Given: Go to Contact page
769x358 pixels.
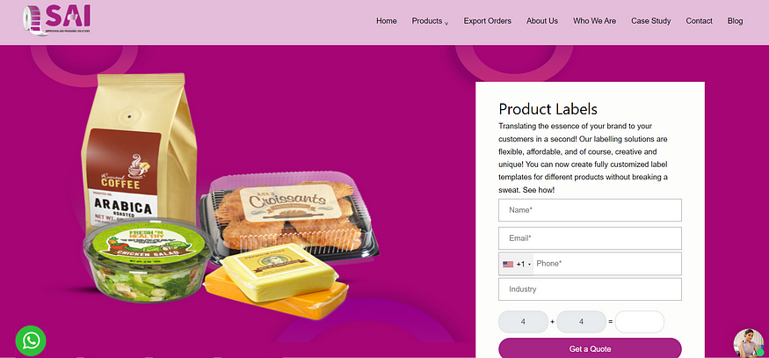Looking at the screenshot, I should pyautogui.click(x=699, y=21).
